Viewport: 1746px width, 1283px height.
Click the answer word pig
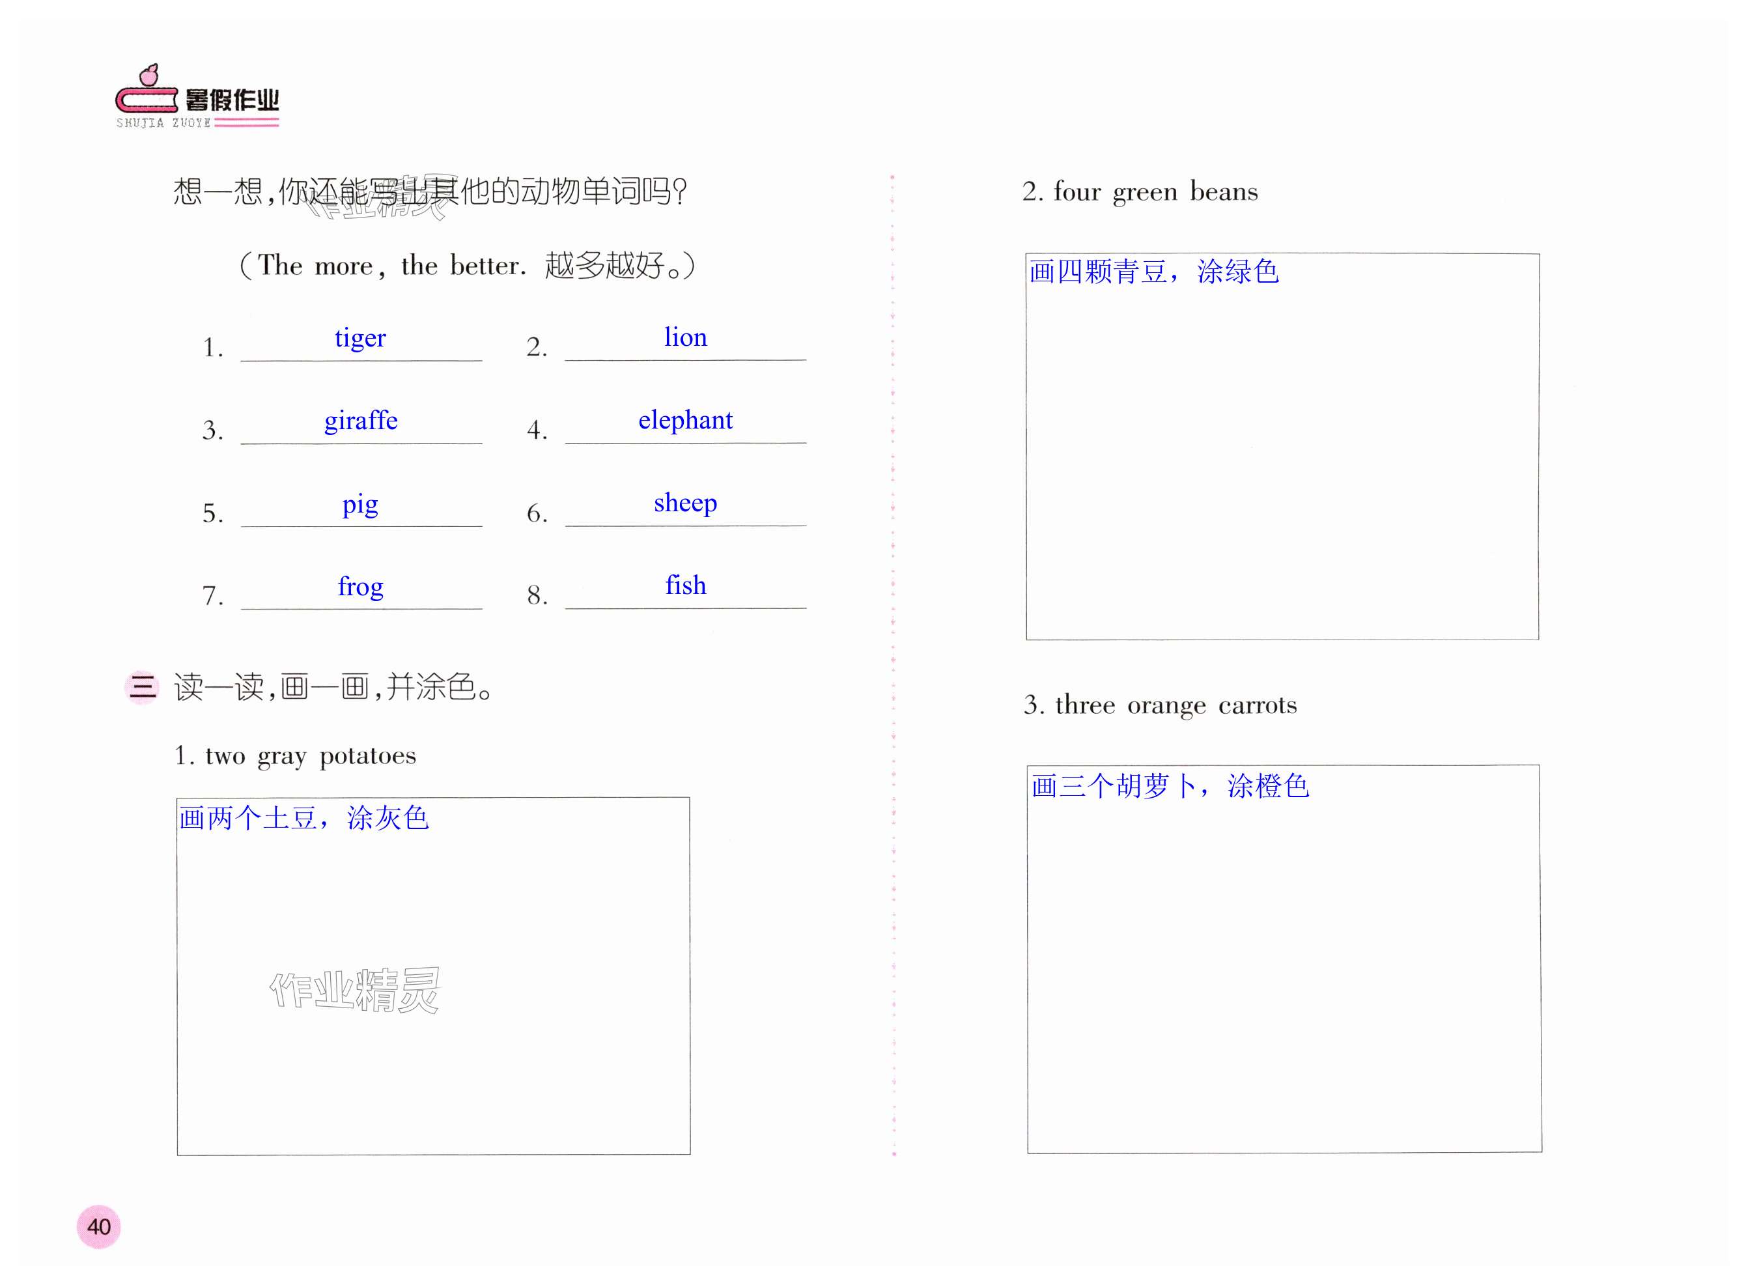(359, 505)
